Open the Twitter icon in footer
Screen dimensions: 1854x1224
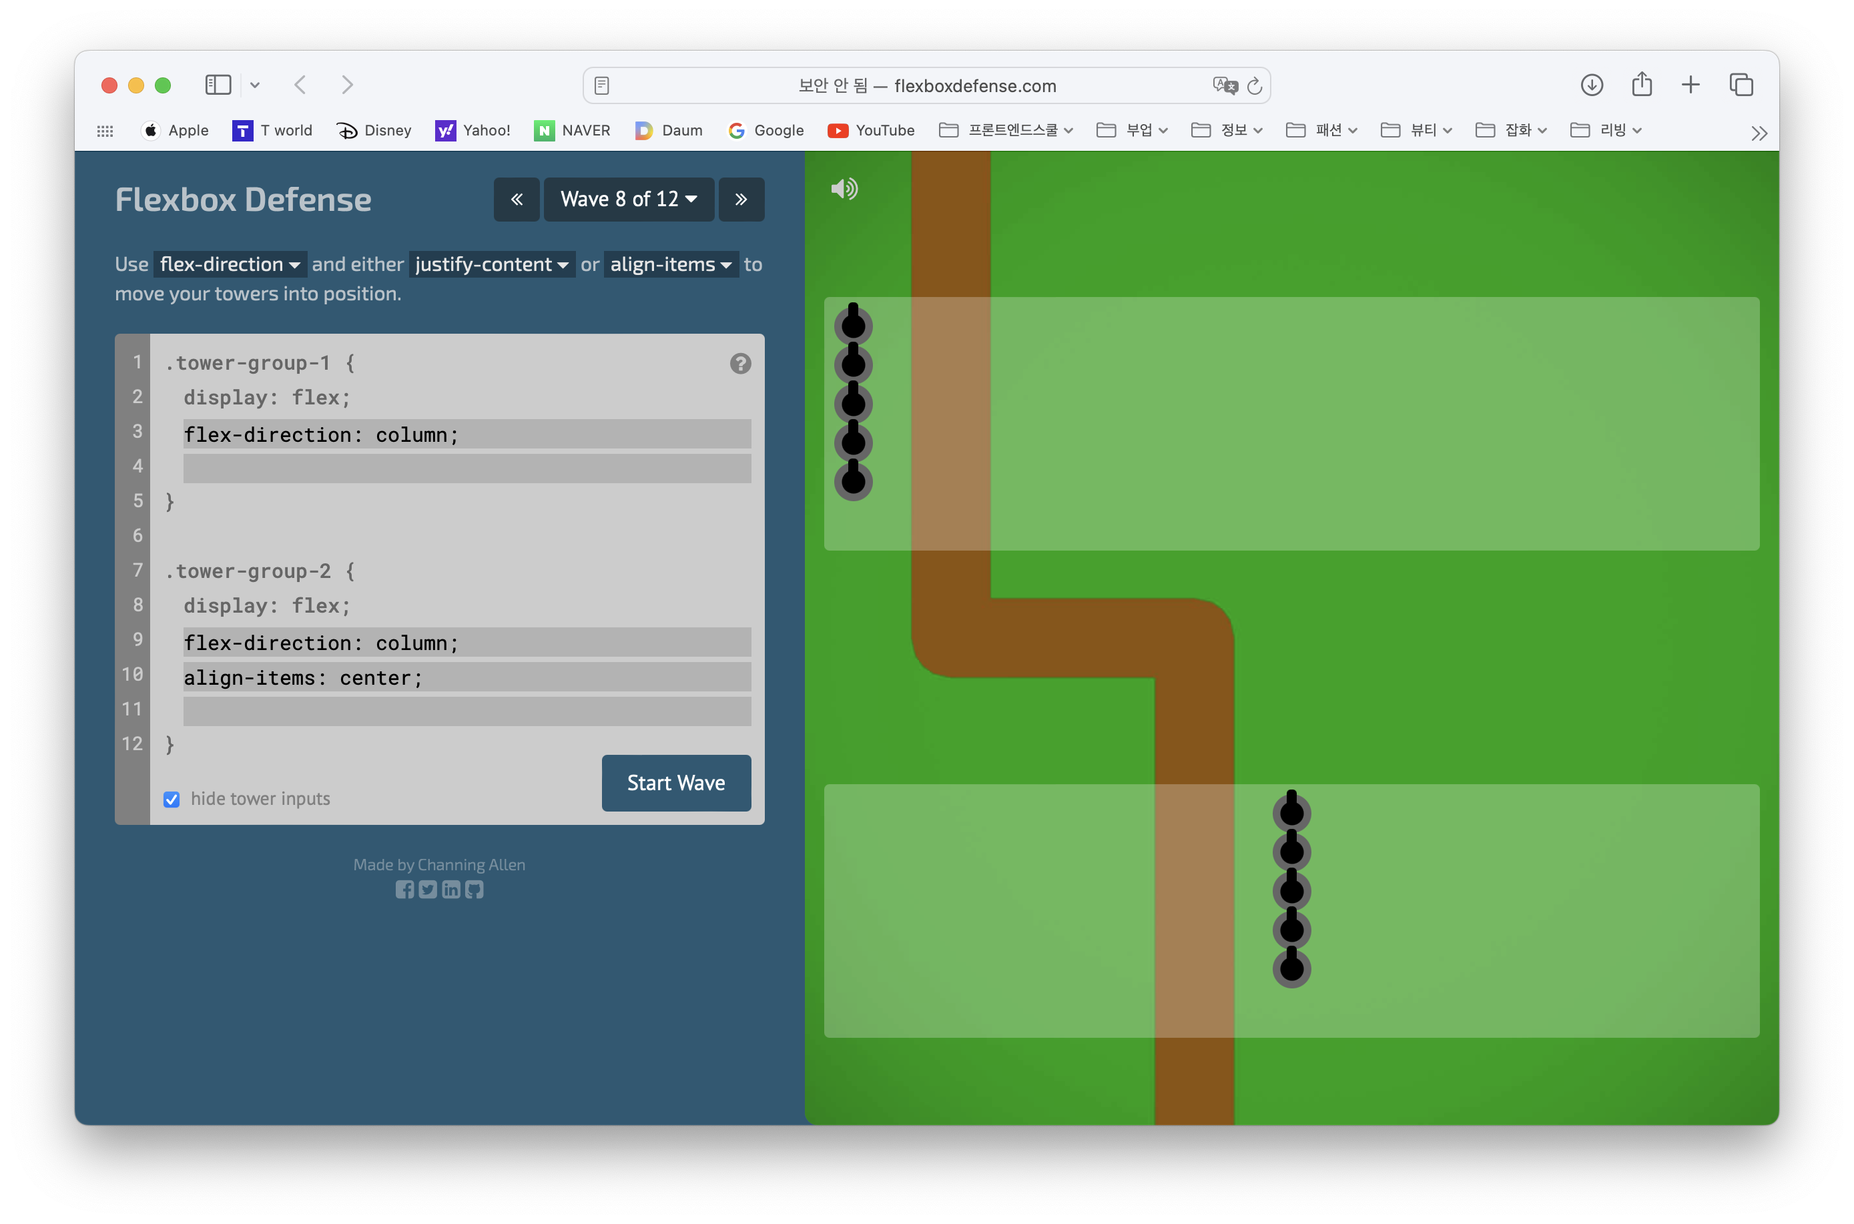[428, 889]
